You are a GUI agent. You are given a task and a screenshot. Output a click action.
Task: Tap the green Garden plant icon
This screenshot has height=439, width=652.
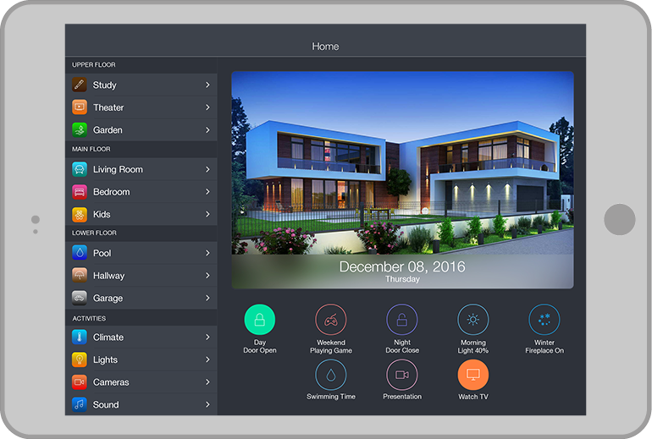coord(79,129)
